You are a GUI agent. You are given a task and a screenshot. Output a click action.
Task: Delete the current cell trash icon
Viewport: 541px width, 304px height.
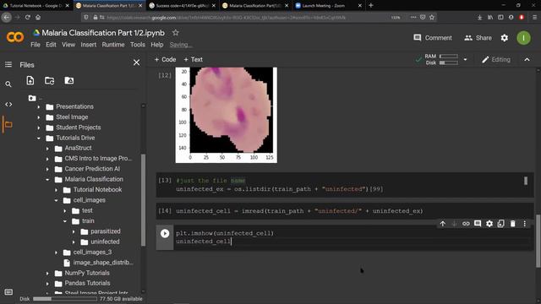[x=513, y=224]
